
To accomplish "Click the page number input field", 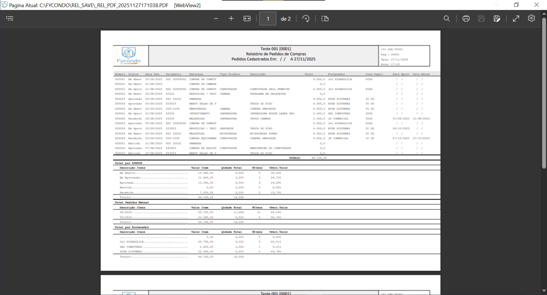I will (268, 19).
